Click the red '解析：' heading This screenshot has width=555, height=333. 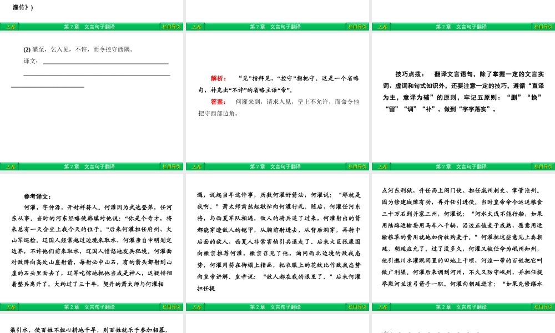coord(218,79)
